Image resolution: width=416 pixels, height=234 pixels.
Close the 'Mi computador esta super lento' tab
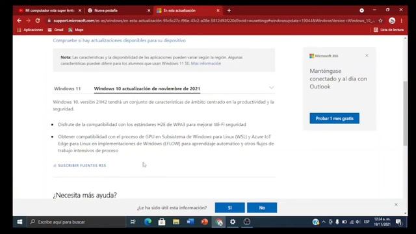[x=80, y=10]
